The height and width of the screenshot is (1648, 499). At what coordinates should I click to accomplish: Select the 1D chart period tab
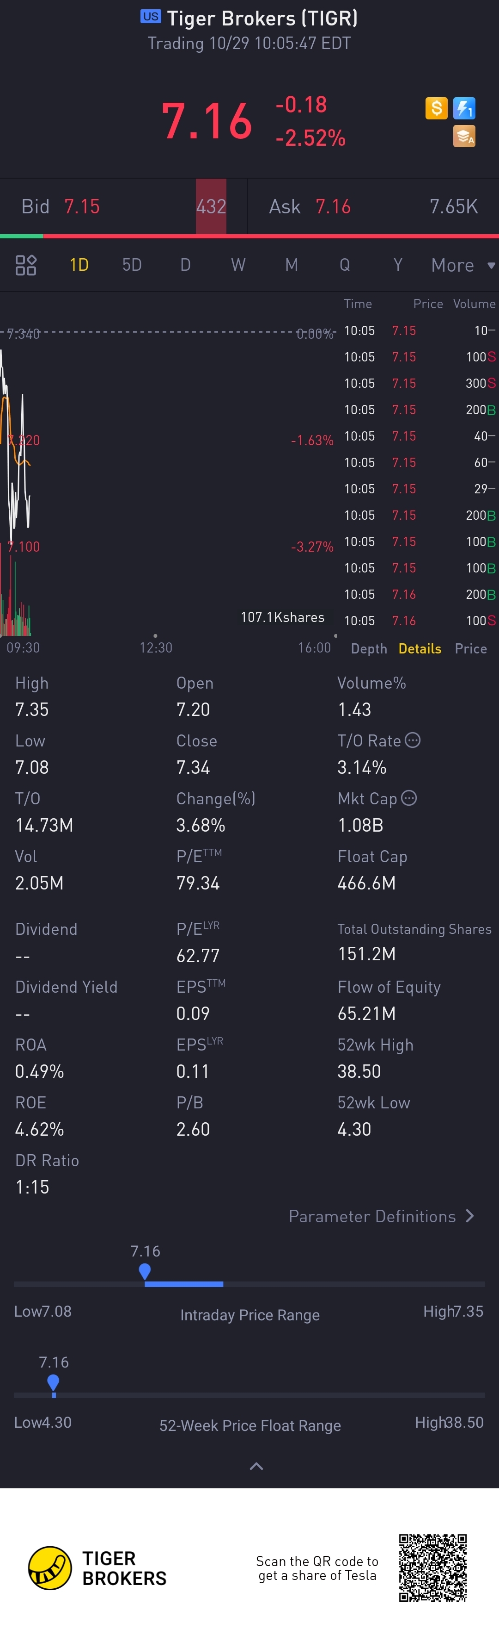pos(79,265)
